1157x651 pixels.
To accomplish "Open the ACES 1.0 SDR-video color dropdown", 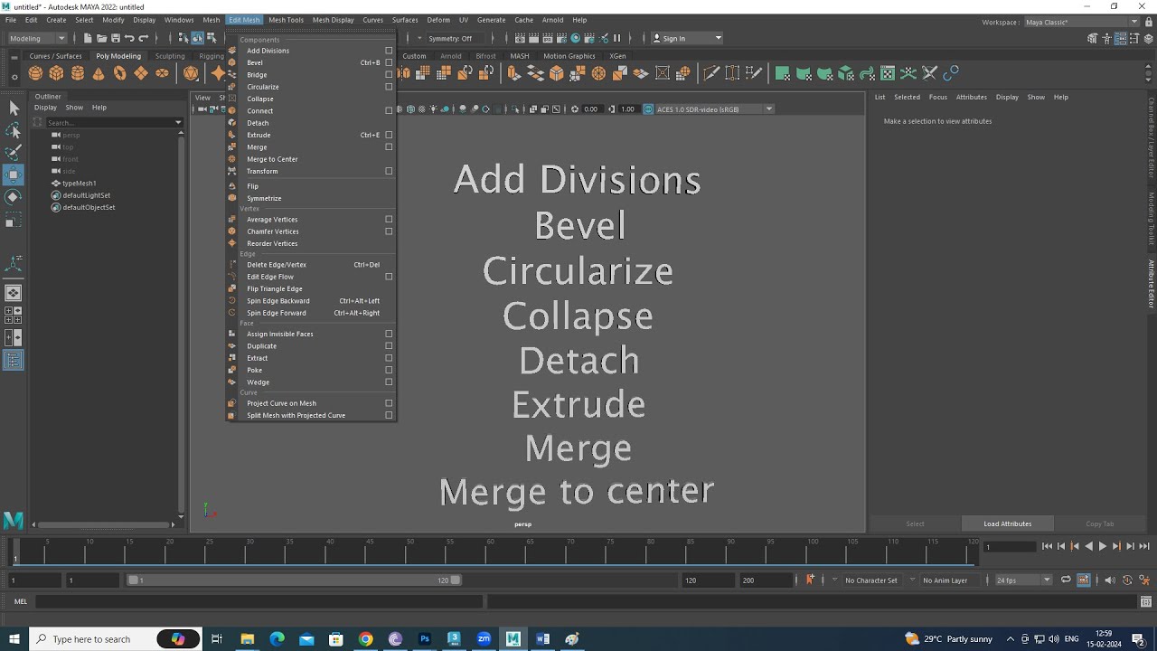I will point(714,109).
